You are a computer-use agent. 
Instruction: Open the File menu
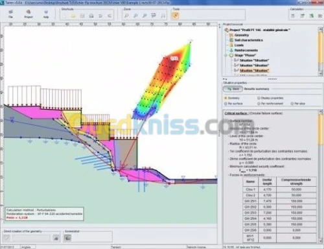[10, 14]
